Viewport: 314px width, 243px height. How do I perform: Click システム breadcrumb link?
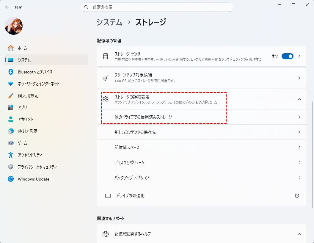tap(109, 22)
